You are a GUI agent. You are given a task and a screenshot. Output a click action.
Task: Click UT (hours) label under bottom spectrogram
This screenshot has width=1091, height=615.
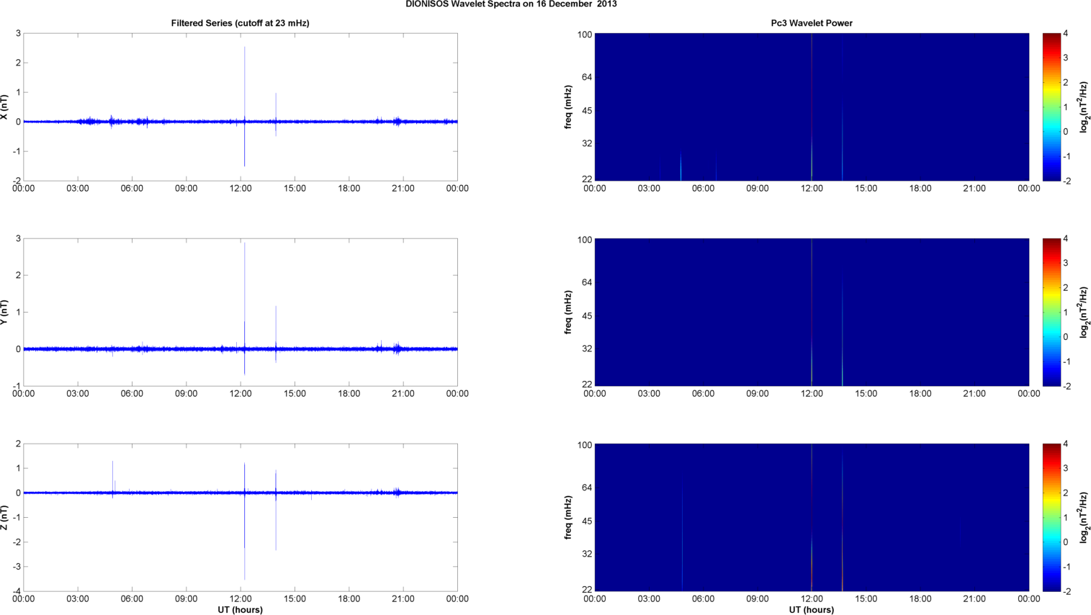tap(811, 610)
